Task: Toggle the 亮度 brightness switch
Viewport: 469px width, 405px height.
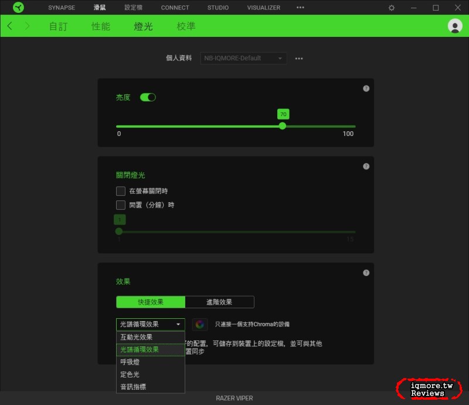Action: pyautogui.click(x=148, y=97)
